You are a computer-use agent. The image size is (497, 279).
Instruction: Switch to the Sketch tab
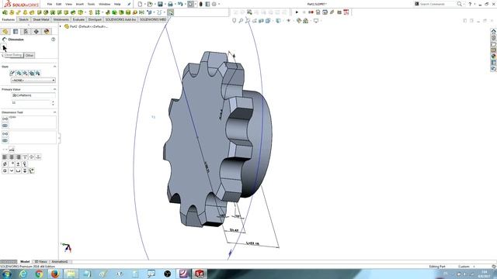(x=23, y=19)
